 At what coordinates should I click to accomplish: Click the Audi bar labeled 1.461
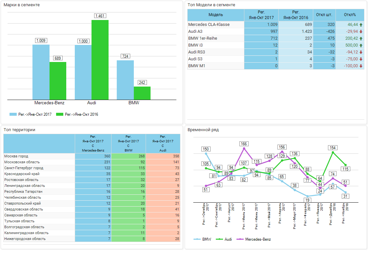100,60
